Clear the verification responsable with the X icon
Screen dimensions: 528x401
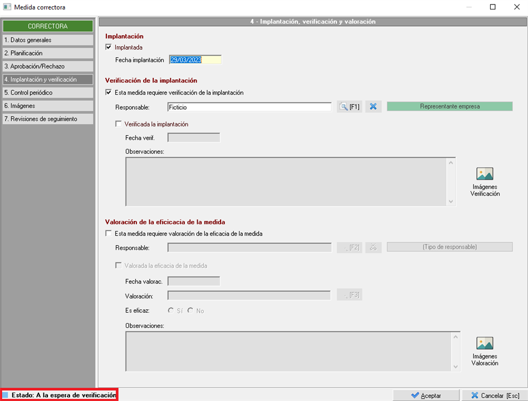(x=373, y=106)
